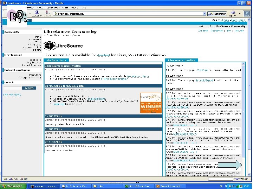Stop loading with the Arrêter icon
The width and height of the screenshot is (253, 189).
(x=47, y=14)
